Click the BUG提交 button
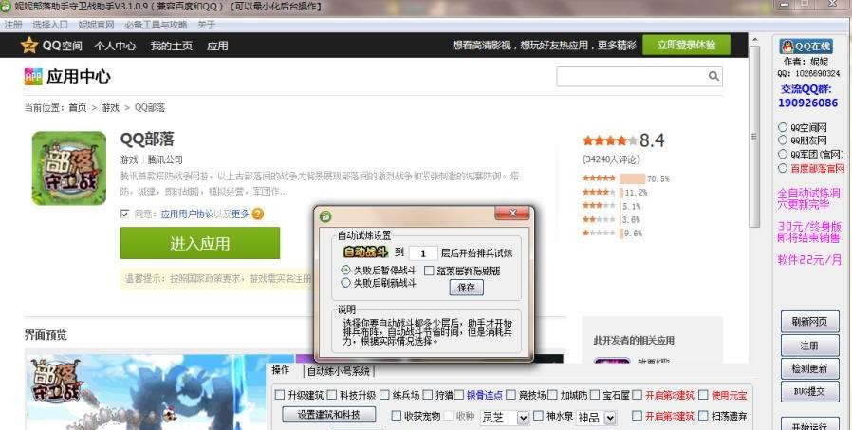Screen dimensions: 852x430 pyautogui.click(x=809, y=391)
